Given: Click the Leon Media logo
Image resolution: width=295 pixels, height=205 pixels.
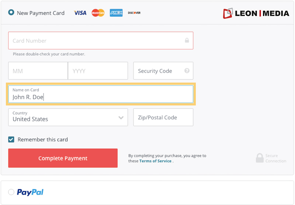Looking at the screenshot, I should pos(256,13).
